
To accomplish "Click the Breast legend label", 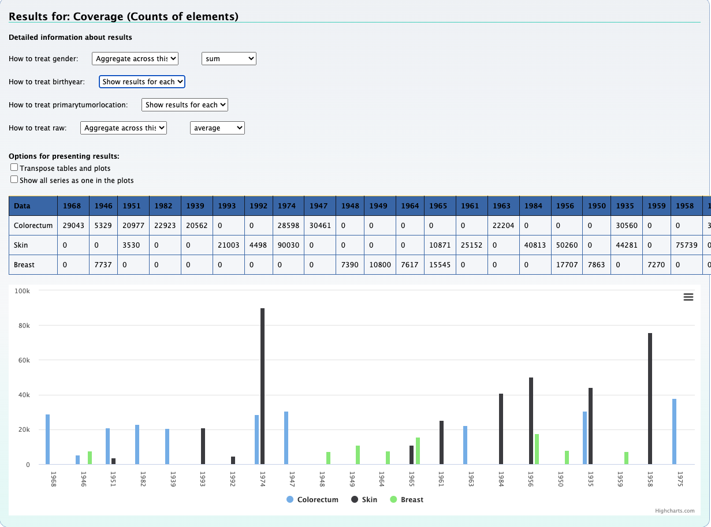I will pyautogui.click(x=412, y=499).
